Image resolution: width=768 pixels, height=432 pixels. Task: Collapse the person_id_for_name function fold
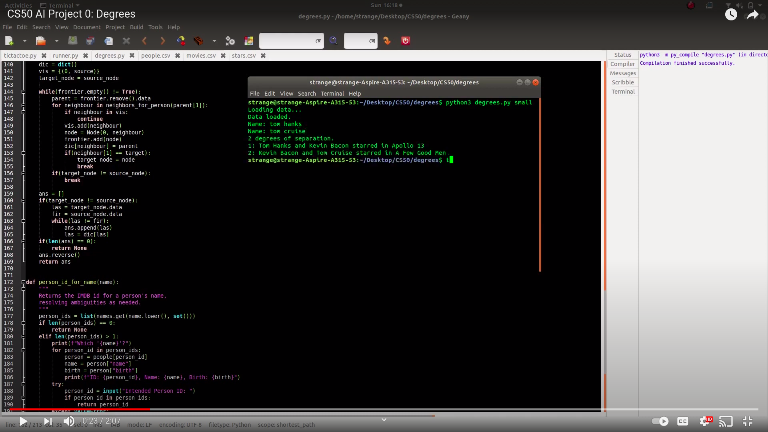24,282
